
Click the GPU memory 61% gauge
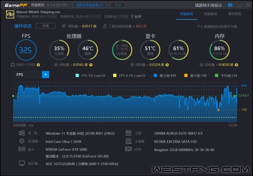tap(179, 50)
